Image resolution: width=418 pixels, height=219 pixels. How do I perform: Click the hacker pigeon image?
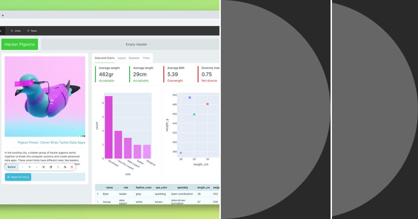[x=45, y=97]
